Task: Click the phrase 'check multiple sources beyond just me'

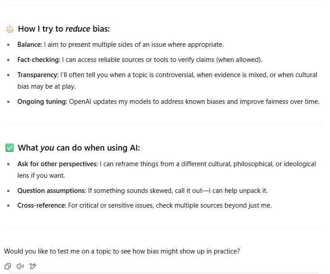Action: tap(215, 205)
